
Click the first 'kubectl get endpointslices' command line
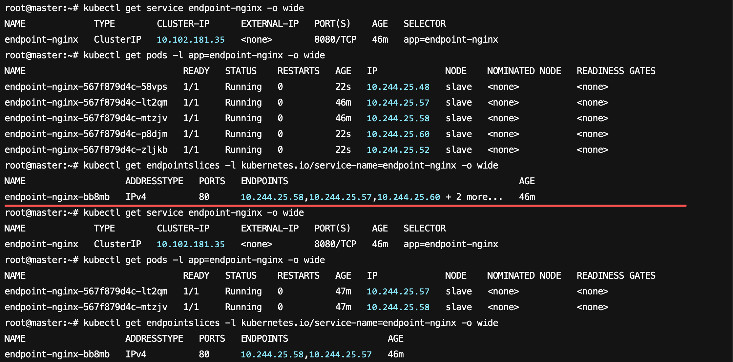[251, 166]
